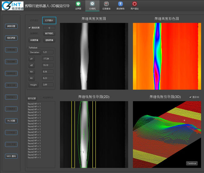Image resolution: width=204 pixels, height=173 pixels.
Task: Click the 采集图像 button
Action: pyautogui.click(x=34, y=40)
